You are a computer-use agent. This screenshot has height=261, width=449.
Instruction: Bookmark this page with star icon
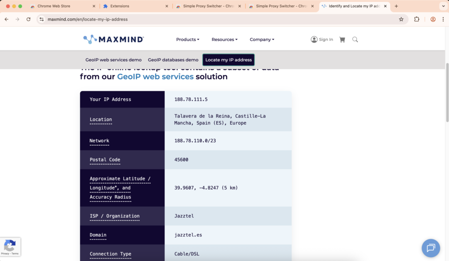401,19
